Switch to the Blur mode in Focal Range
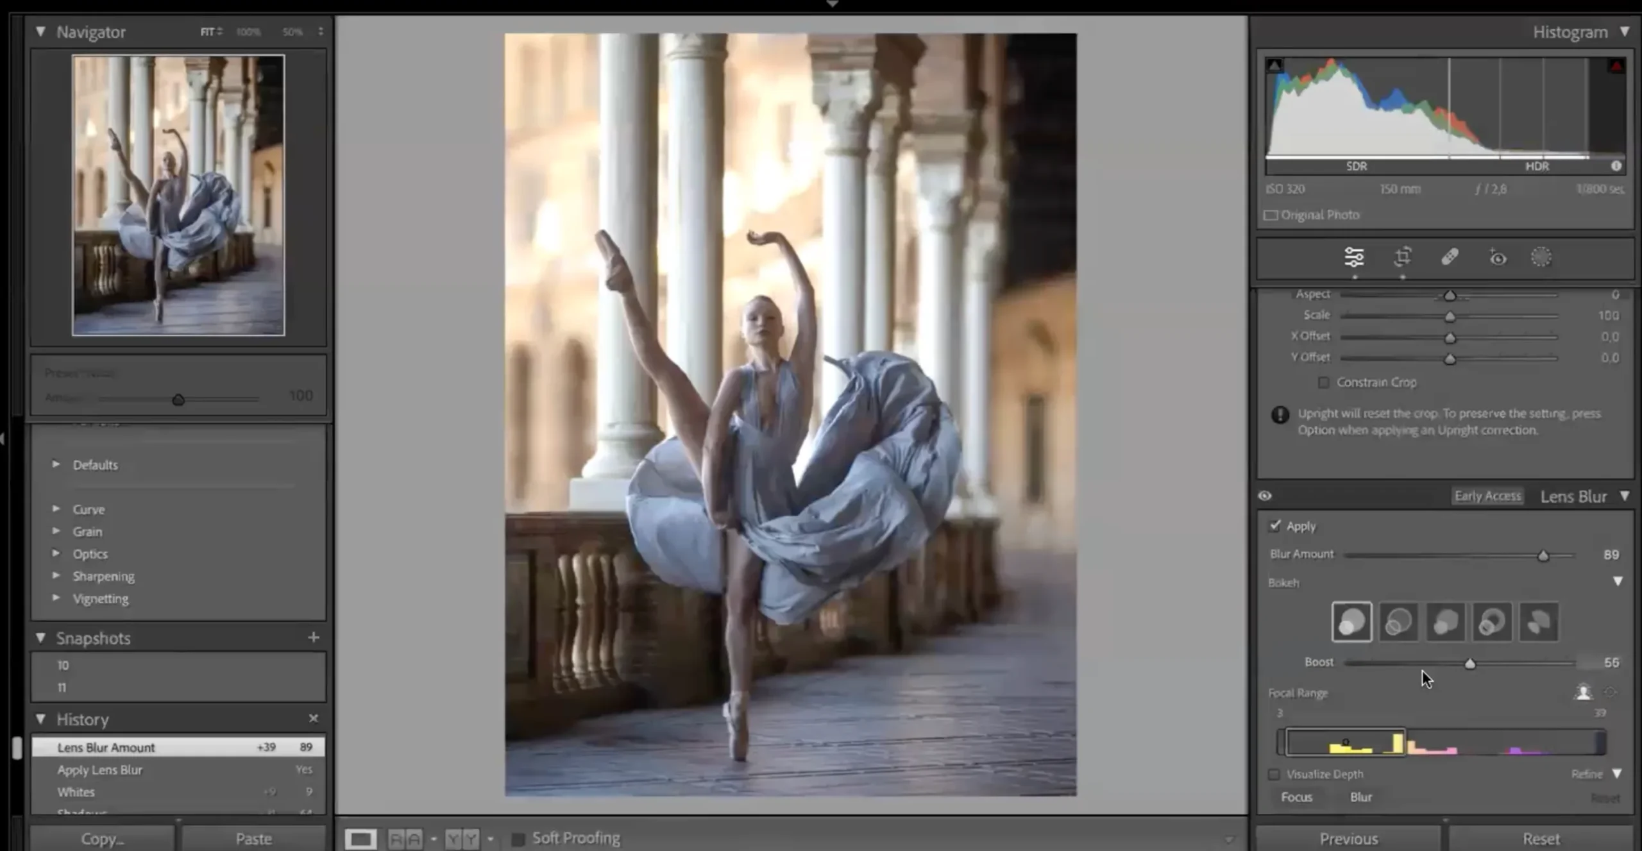Image resolution: width=1642 pixels, height=851 pixels. [1361, 797]
